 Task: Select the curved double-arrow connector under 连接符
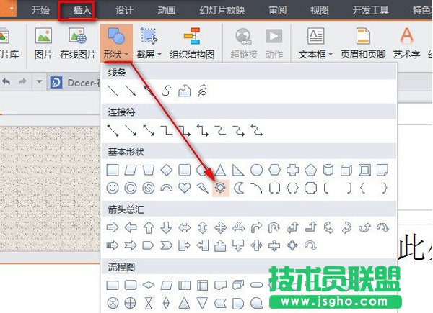pyautogui.click(x=256, y=130)
